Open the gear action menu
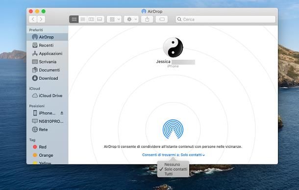Viewport: 299px width, 190px height. pos(131,19)
